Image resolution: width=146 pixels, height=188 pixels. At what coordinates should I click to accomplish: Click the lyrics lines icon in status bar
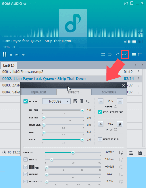(131, 153)
